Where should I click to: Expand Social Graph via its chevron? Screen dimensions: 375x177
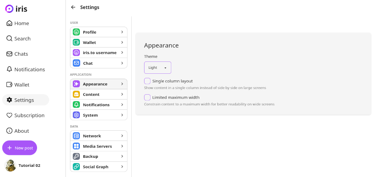(122, 167)
